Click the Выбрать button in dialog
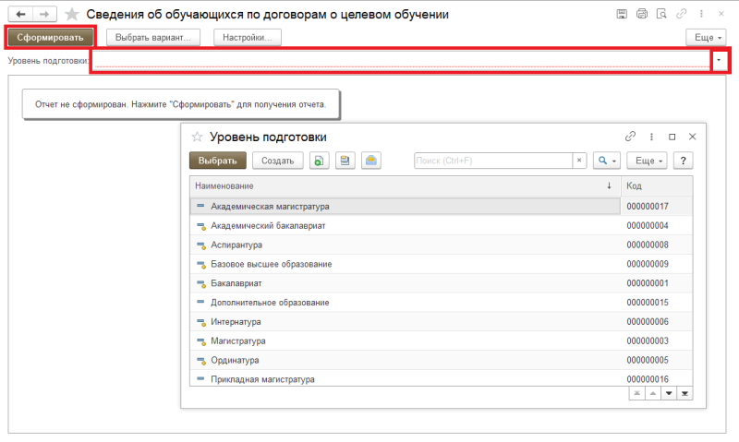This screenshot has width=739, height=442. (x=218, y=161)
